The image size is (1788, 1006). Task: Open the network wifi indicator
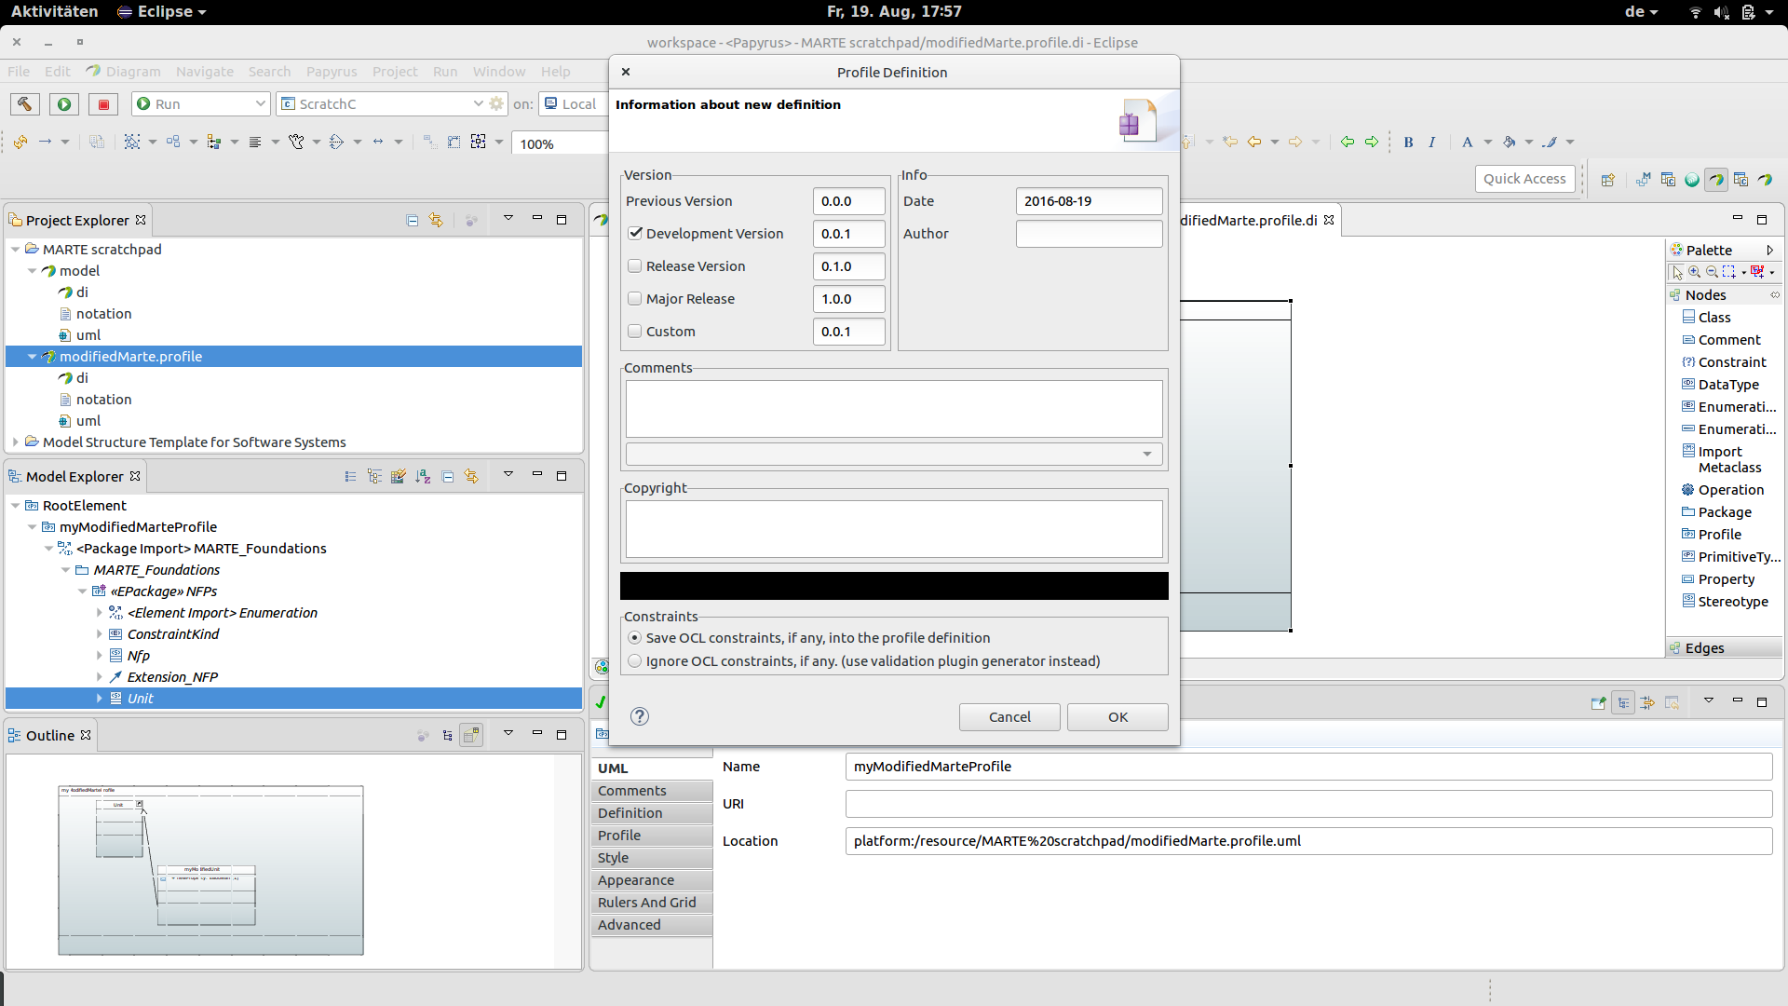pos(1695,12)
